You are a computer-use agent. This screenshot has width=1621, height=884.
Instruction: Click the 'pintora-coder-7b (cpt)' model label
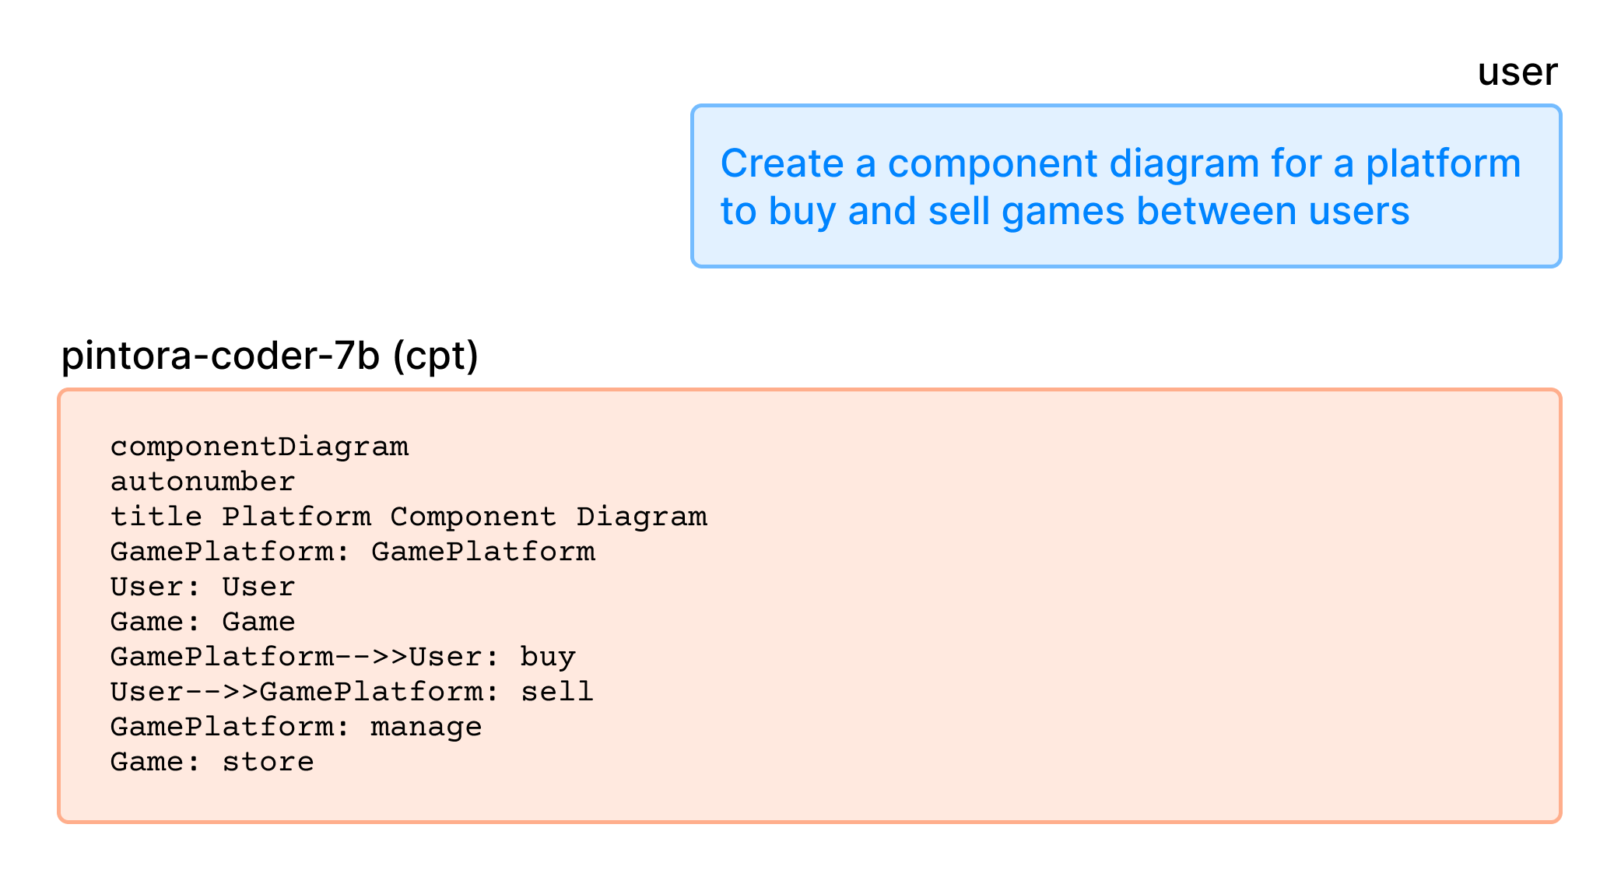269,355
